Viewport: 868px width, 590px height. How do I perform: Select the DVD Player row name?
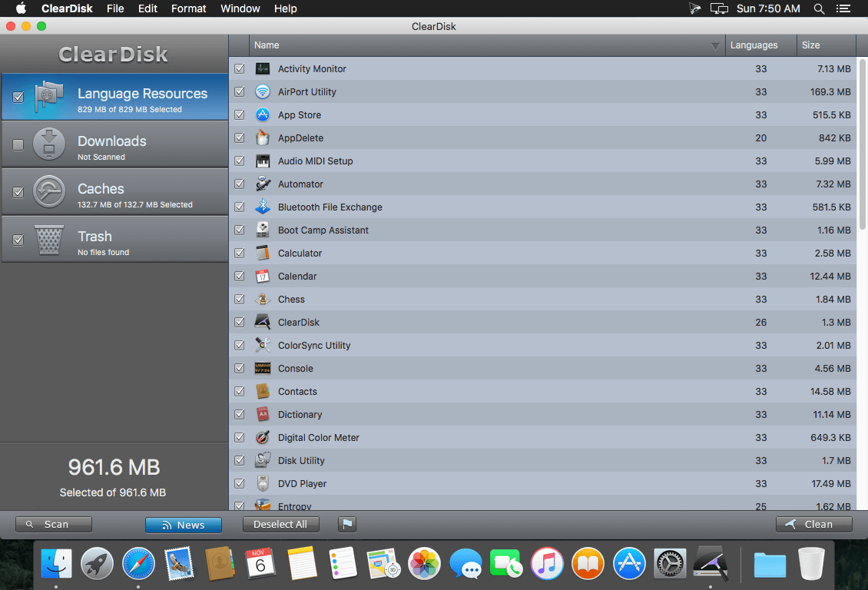coord(302,484)
